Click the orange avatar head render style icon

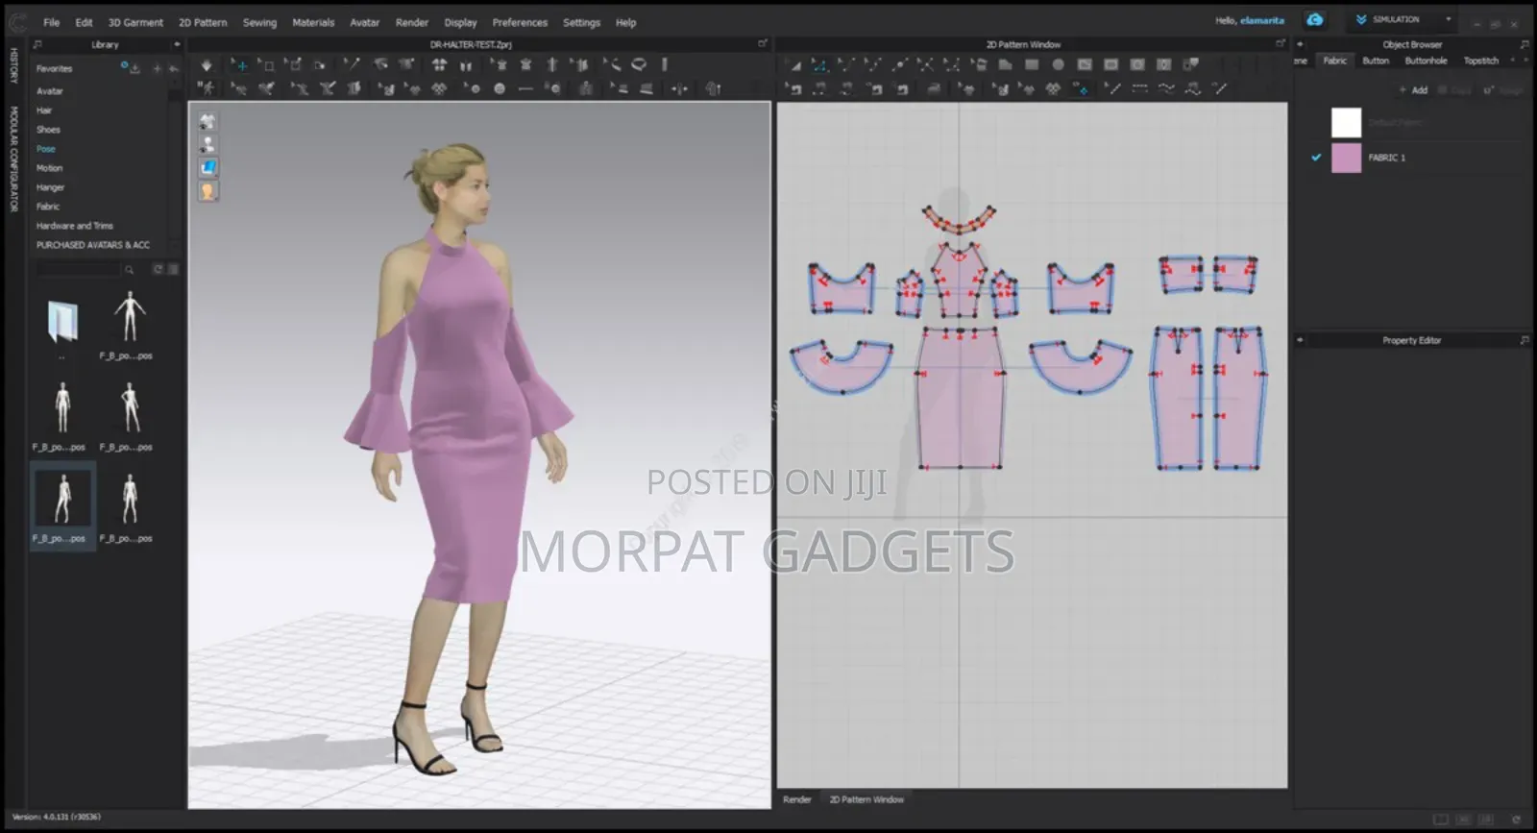pyautogui.click(x=207, y=191)
